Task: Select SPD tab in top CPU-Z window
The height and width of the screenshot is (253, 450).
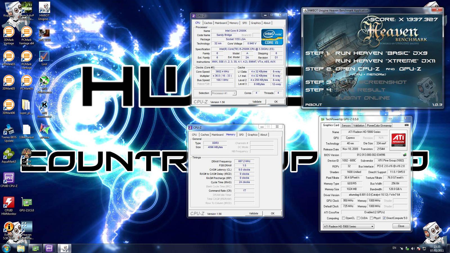Action: pyautogui.click(x=245, y=23)
